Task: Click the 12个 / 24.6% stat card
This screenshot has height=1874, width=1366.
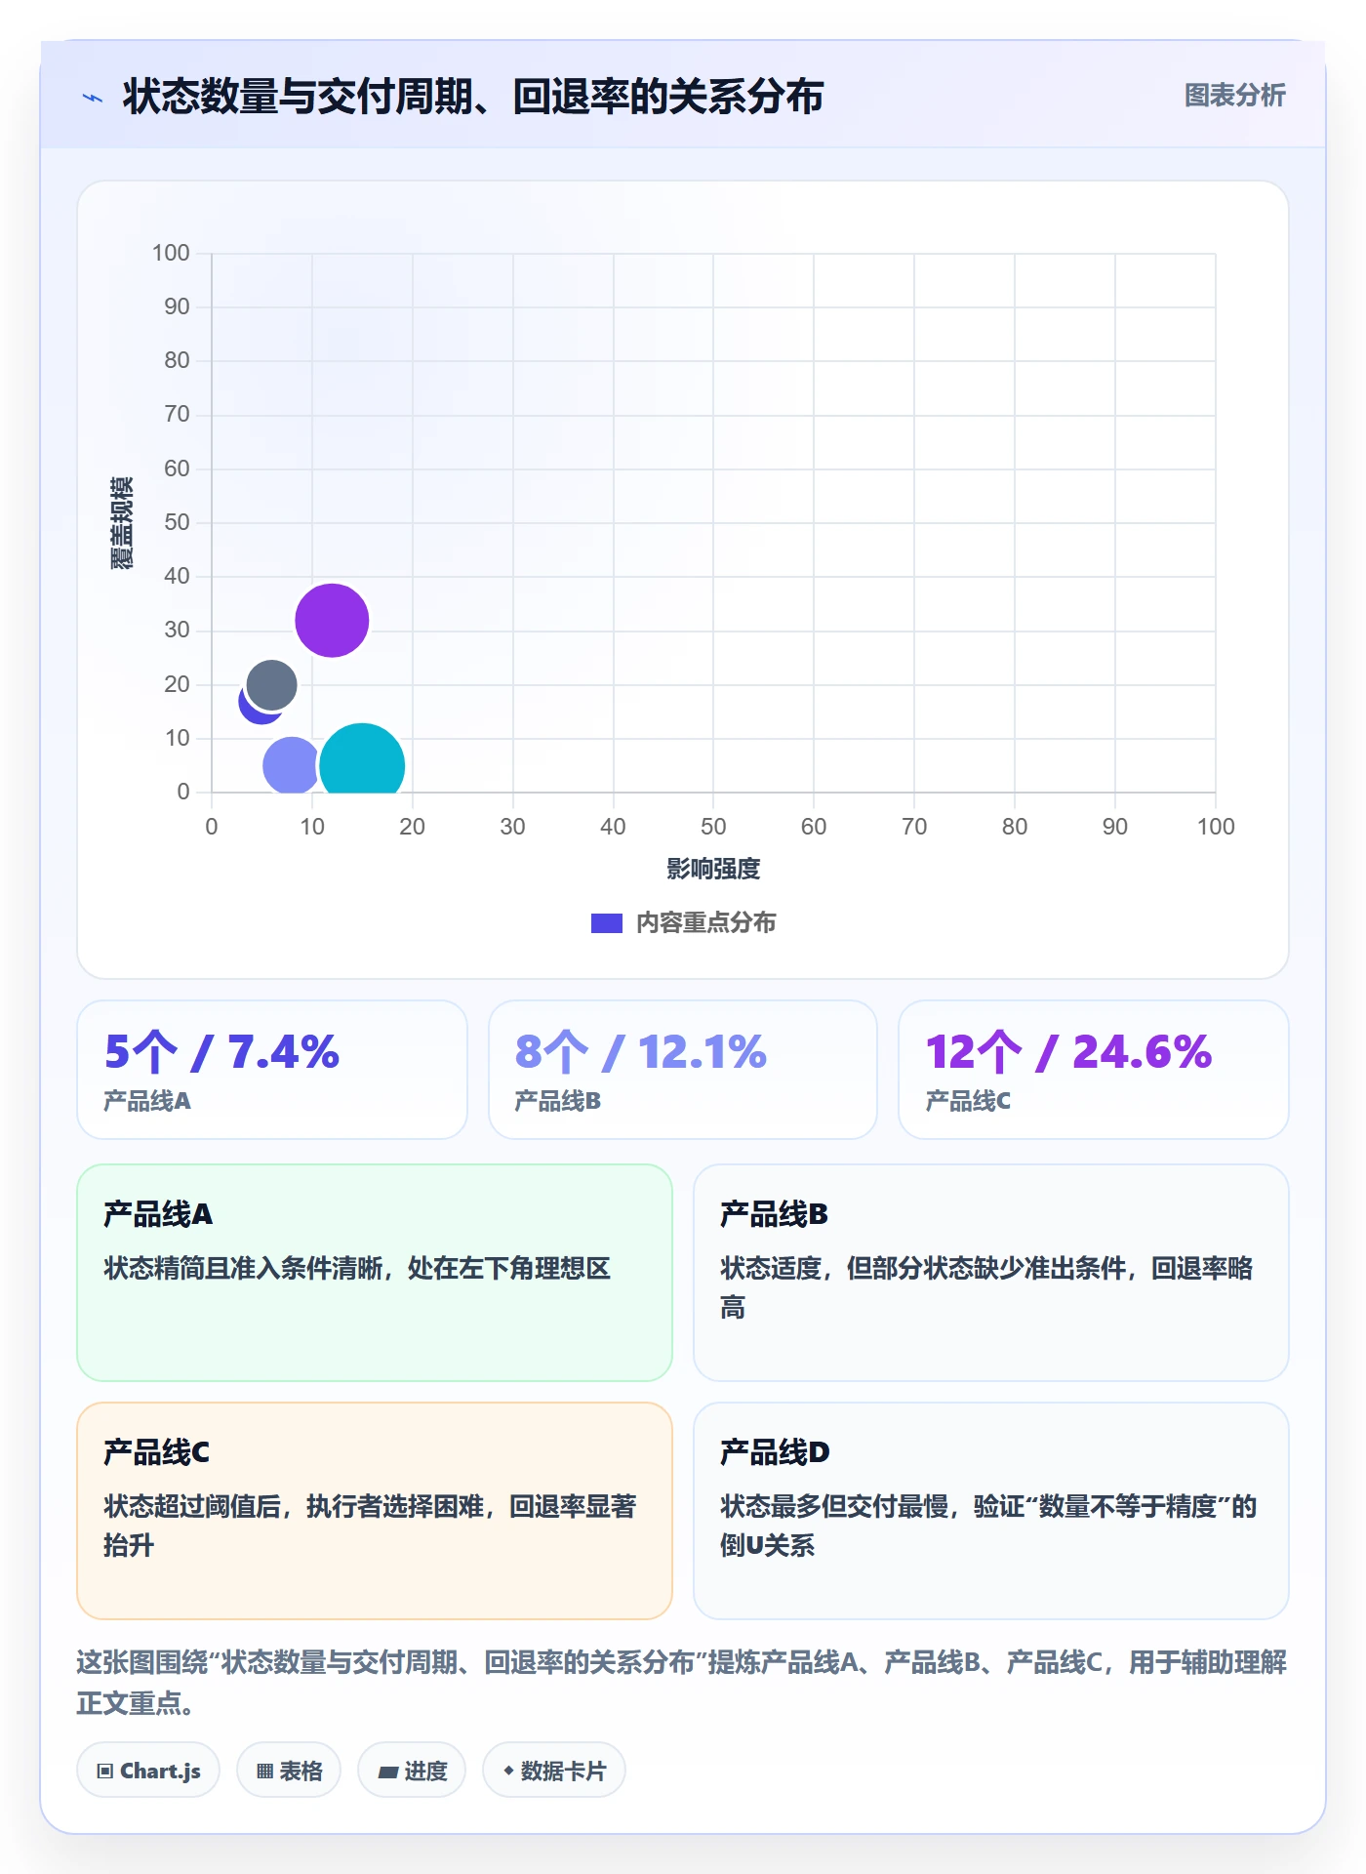Action: (1094, 1070)
